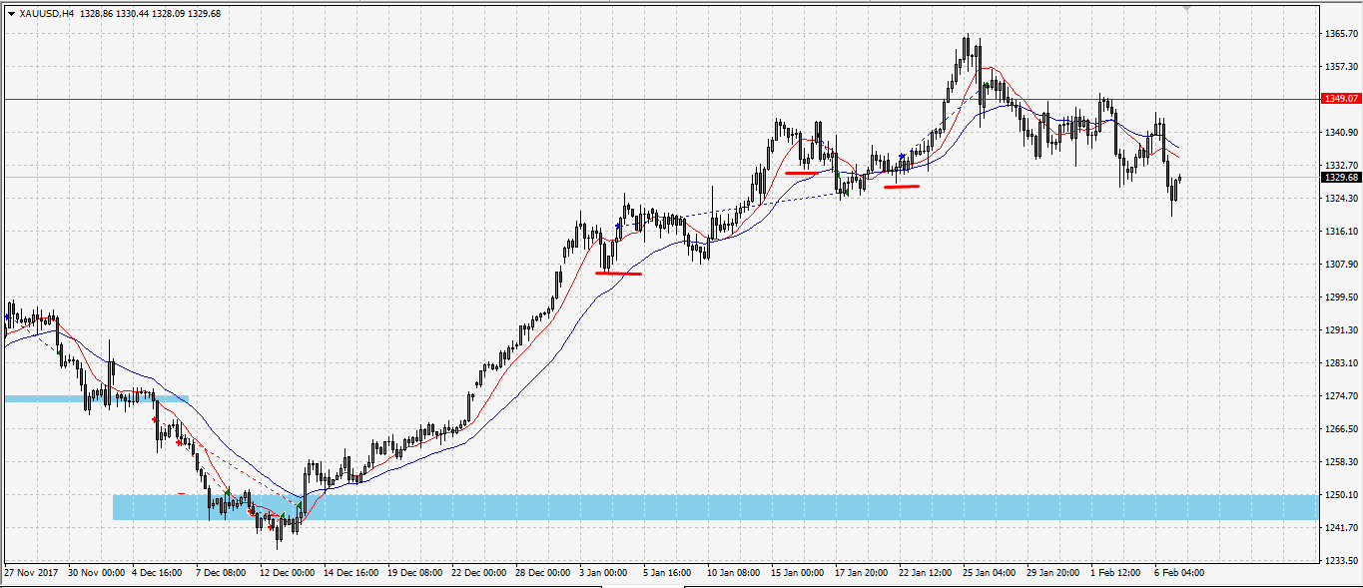
Task: Click the 6 Feb 04:00 time label
Action: pos(1180,573)
